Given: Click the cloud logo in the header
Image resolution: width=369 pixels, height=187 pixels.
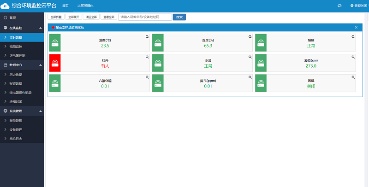Looking at the screenshot, I should click(x=6, y=6).
